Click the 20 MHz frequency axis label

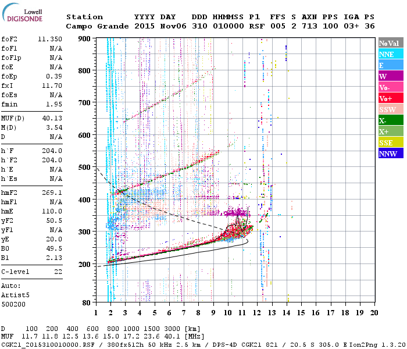click(374, 313)
